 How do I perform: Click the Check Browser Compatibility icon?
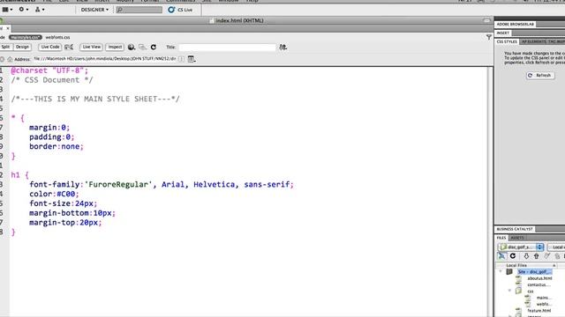point(69,47)
